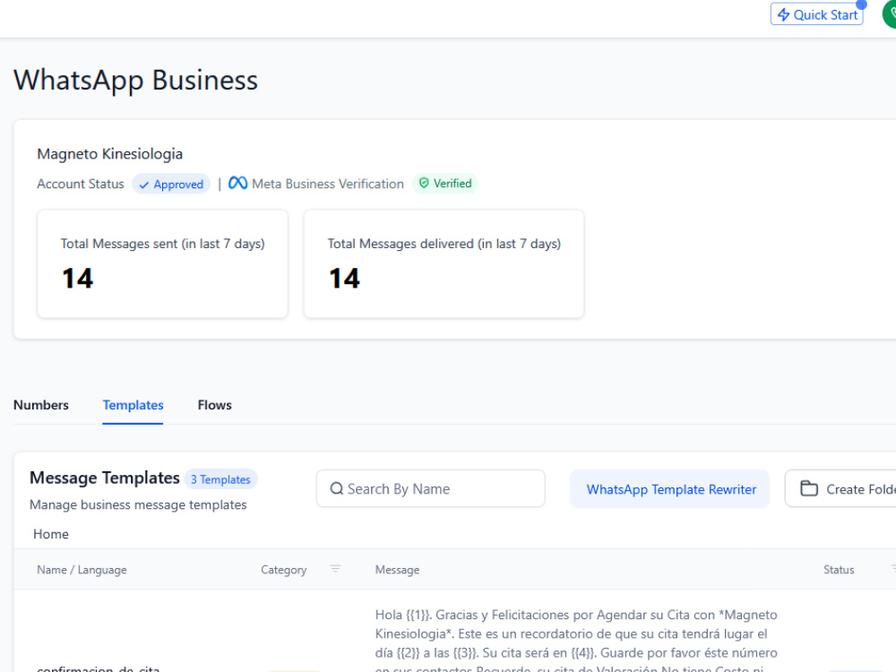Image resolution: width=896 pixels, height=672 pixels.
Task: Focus the Search By Name field
Action: (430, 488)
